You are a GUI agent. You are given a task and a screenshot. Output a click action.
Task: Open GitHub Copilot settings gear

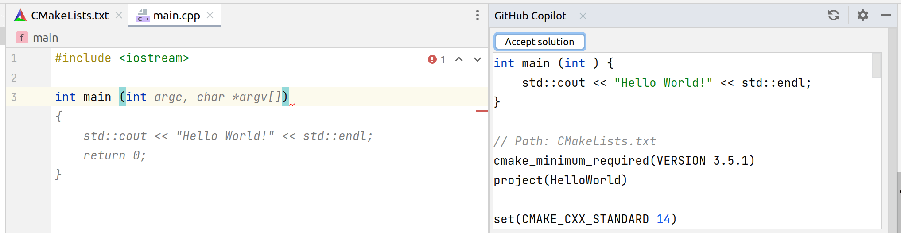862,16
